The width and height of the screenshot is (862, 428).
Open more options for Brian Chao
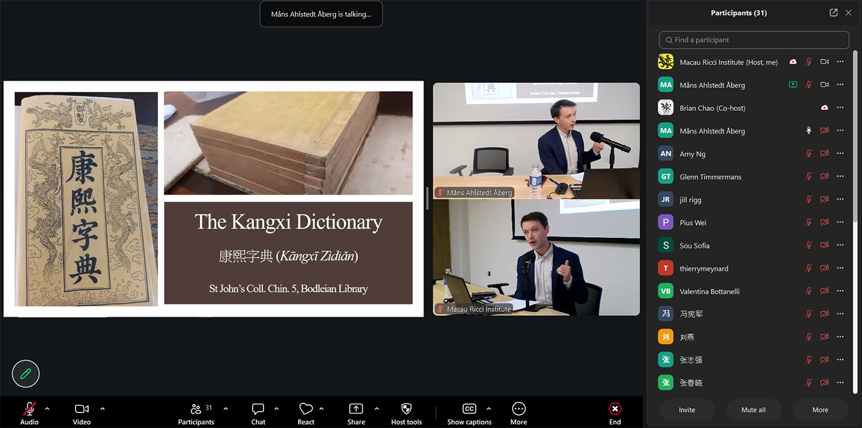(x=840, y=108)
